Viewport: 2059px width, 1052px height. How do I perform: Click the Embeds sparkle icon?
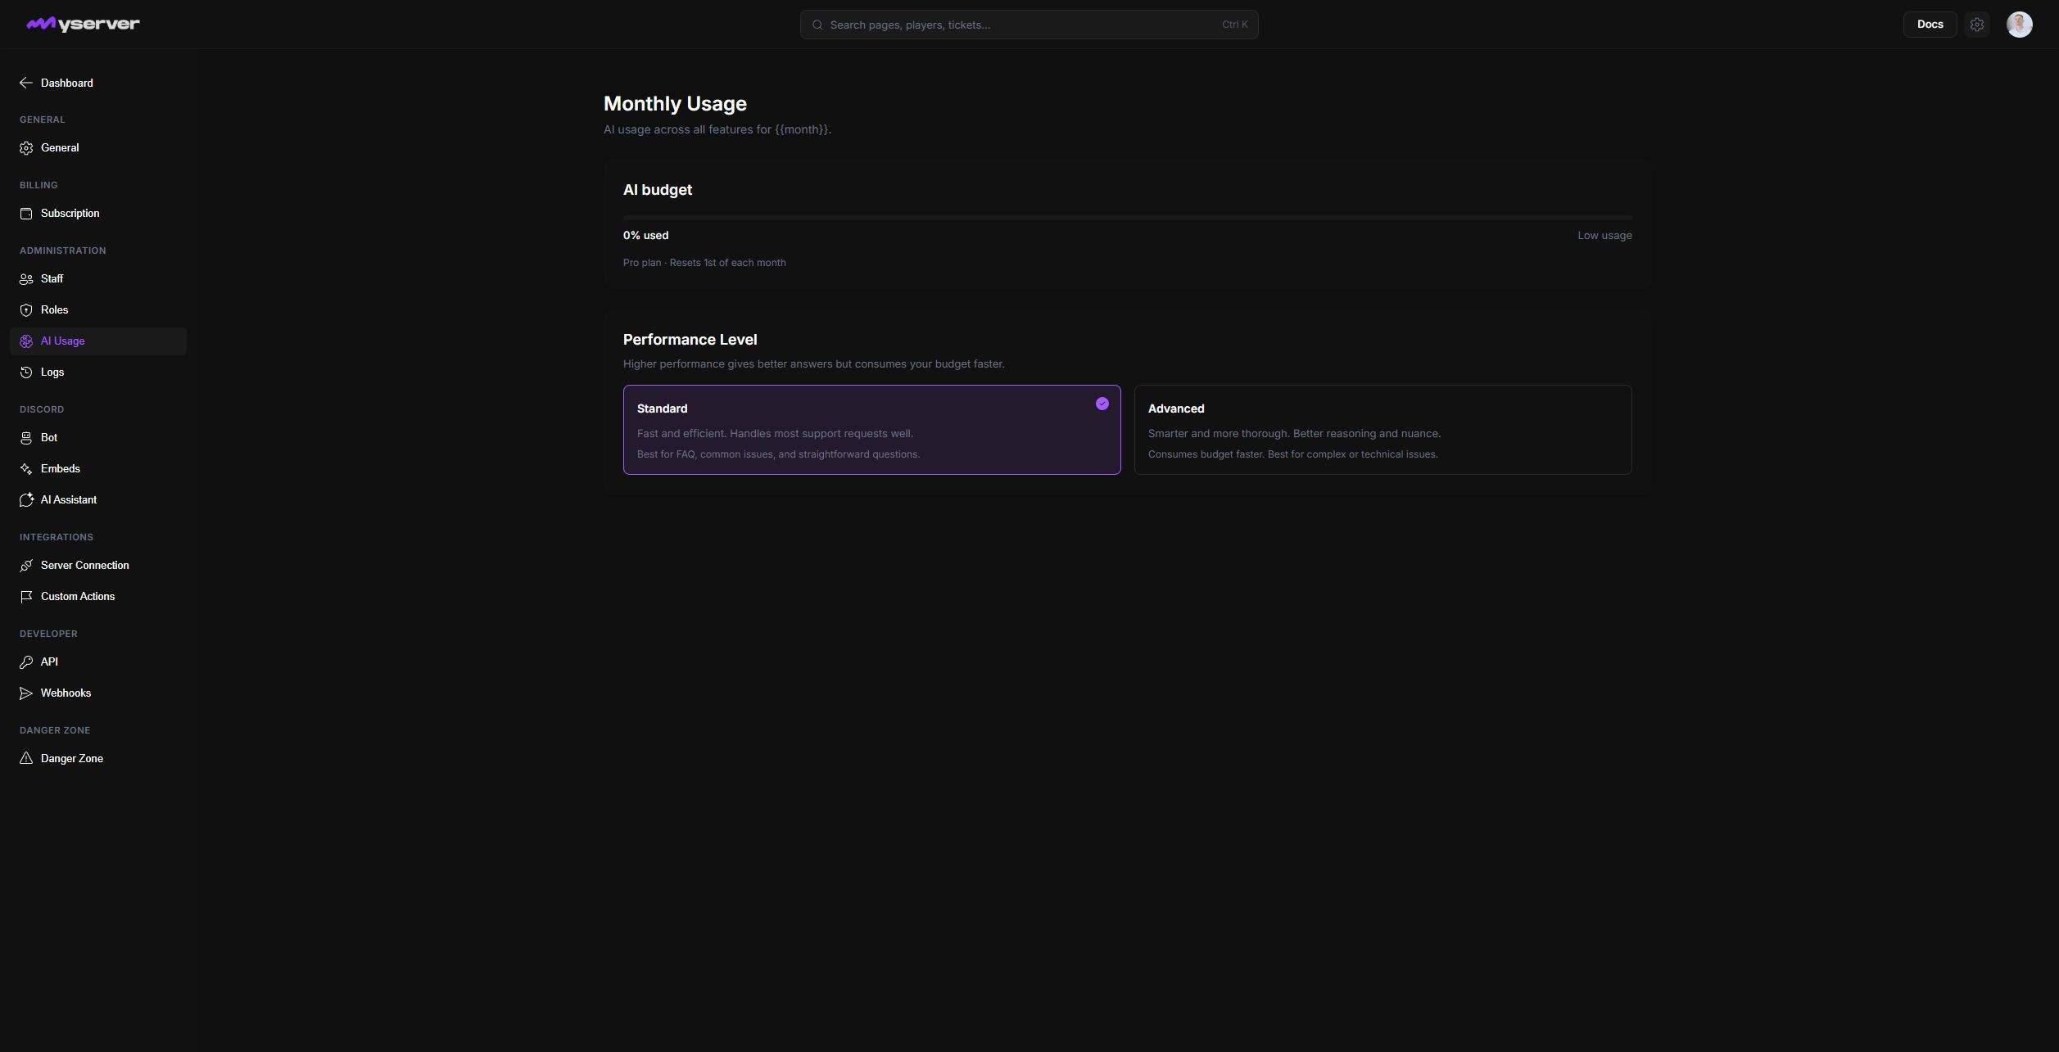(26, 469)
